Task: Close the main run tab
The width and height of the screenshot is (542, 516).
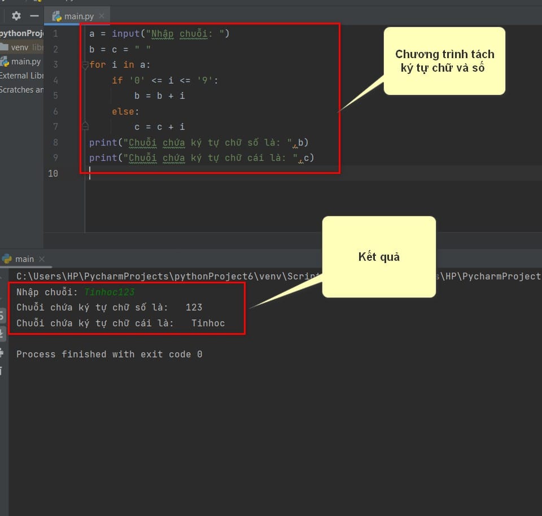Action: [x=42, y=259]
